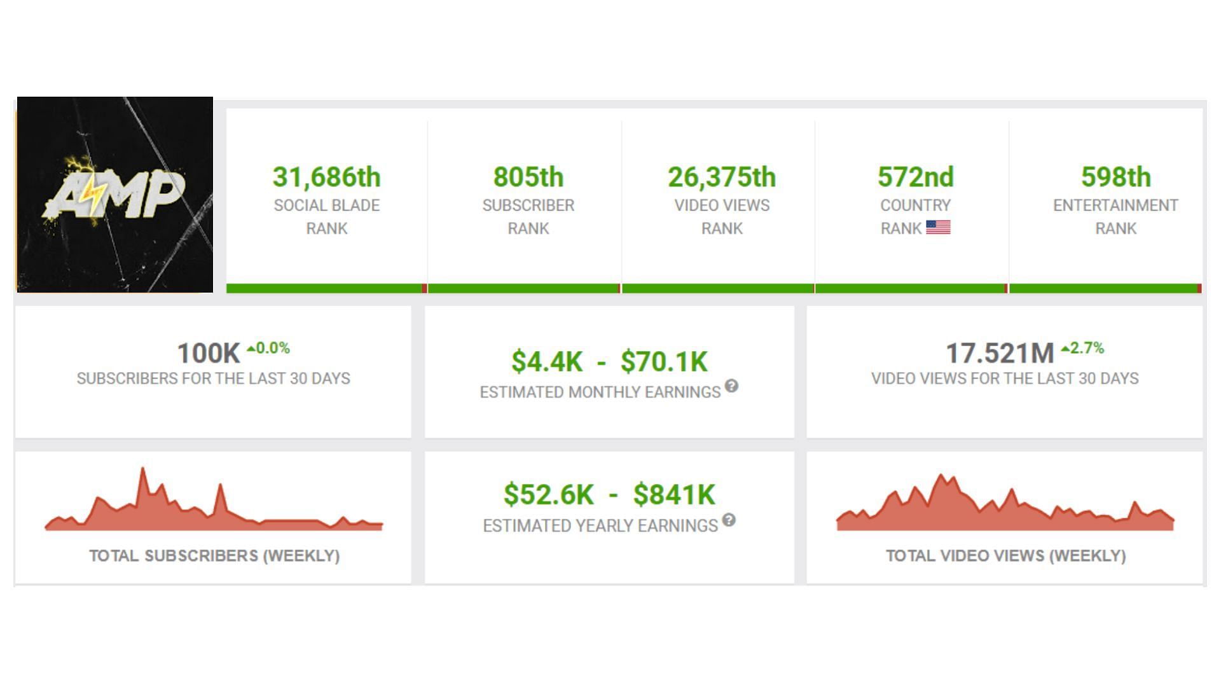Screen dimensions: 1221x687
Task: Click the Social Blade Rank progress bar
Action: [x=326, y=288]
